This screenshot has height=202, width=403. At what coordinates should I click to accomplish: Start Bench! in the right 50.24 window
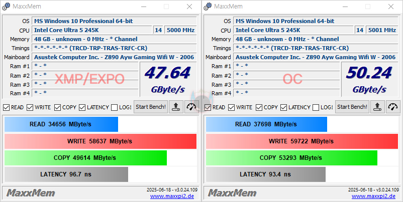coord(352,107)
